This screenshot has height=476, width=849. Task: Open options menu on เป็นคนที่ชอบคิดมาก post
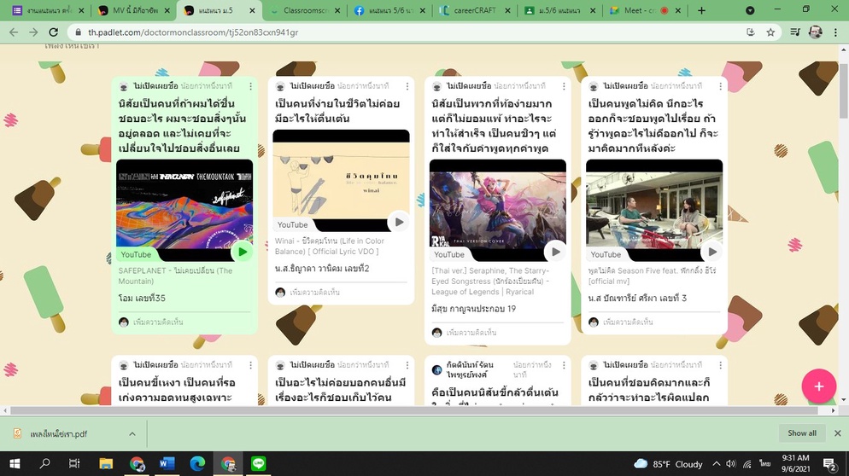pos(720,365)
